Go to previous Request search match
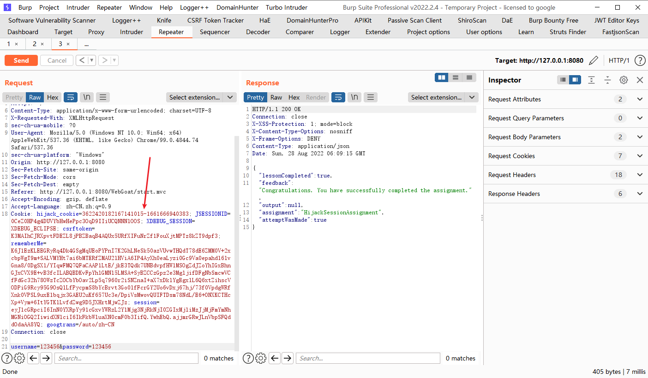This screenshot has width=648, height=378. point(33,358)
